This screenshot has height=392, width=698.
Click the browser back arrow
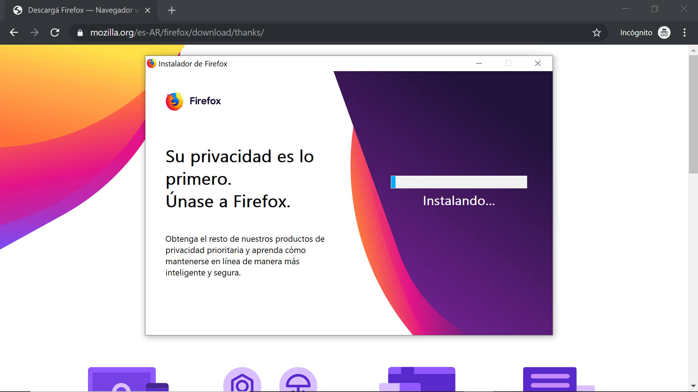(14, 33)
